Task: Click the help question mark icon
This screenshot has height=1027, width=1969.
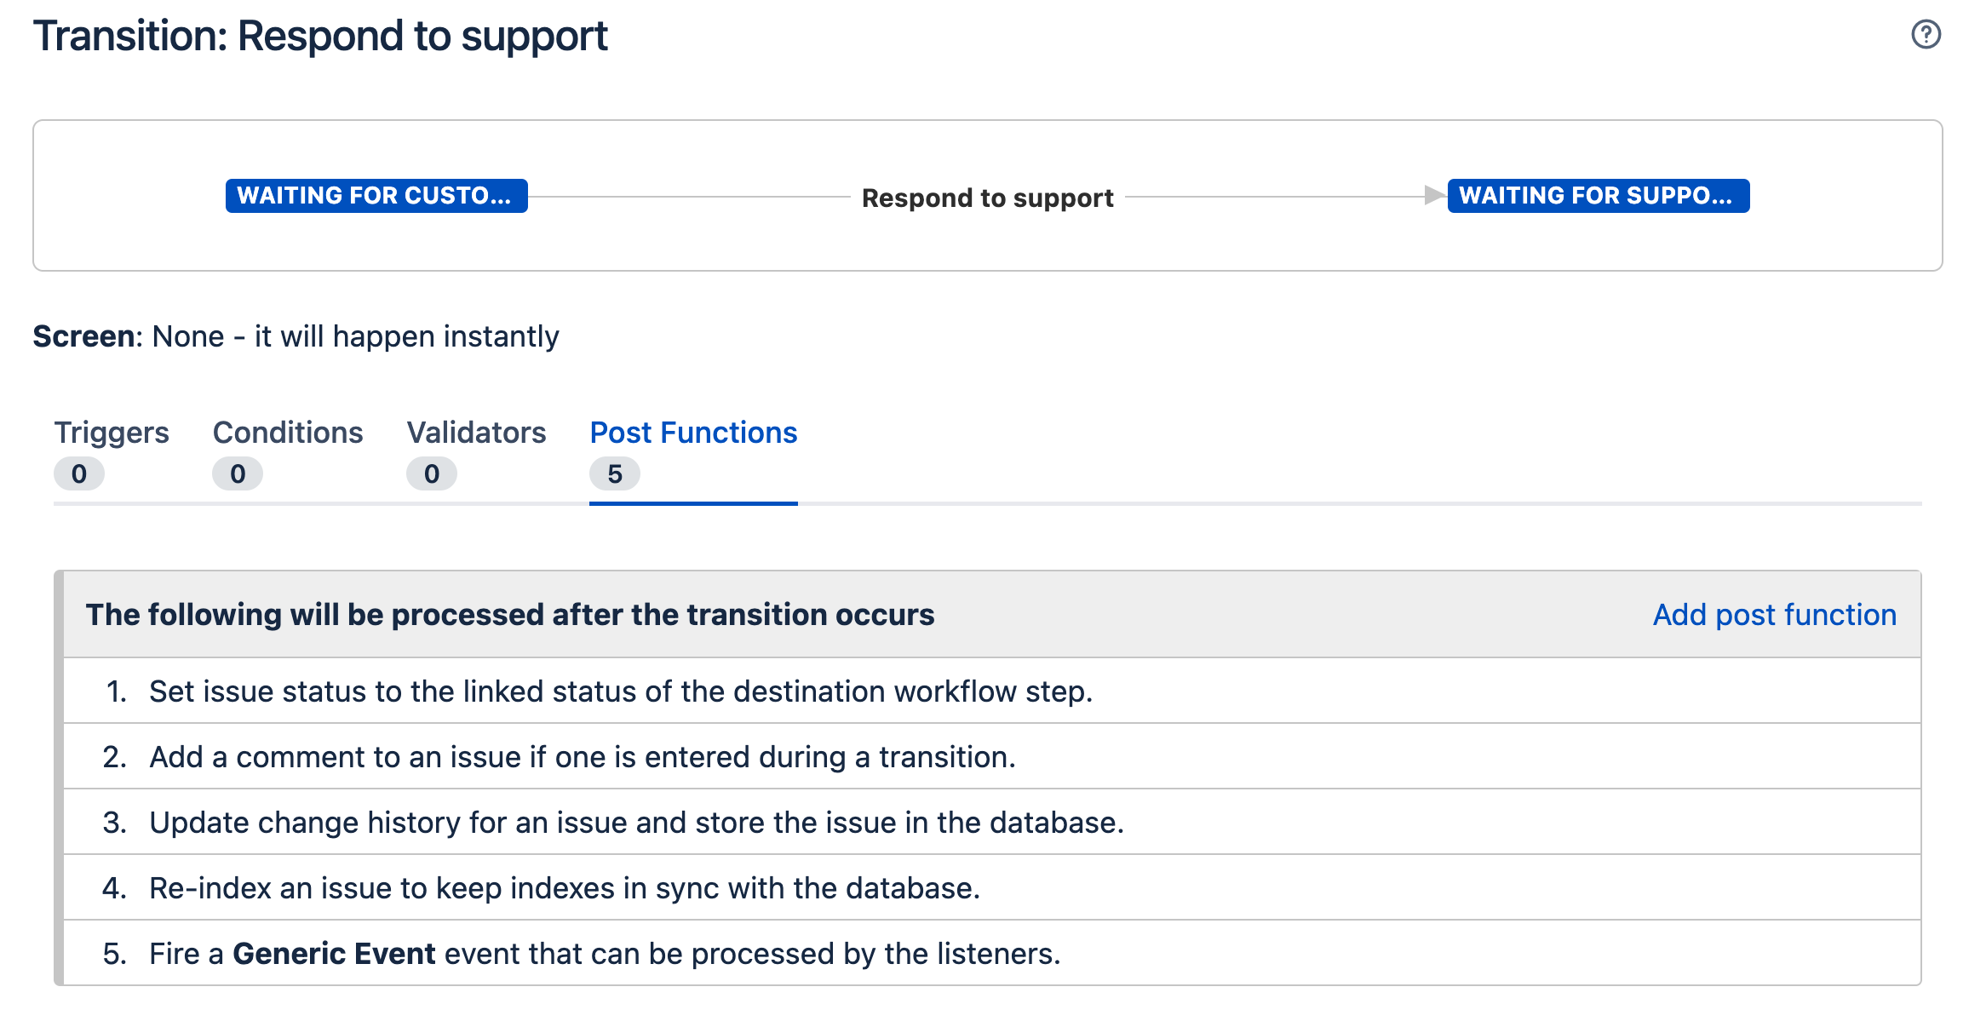Action: point(1926,35)
